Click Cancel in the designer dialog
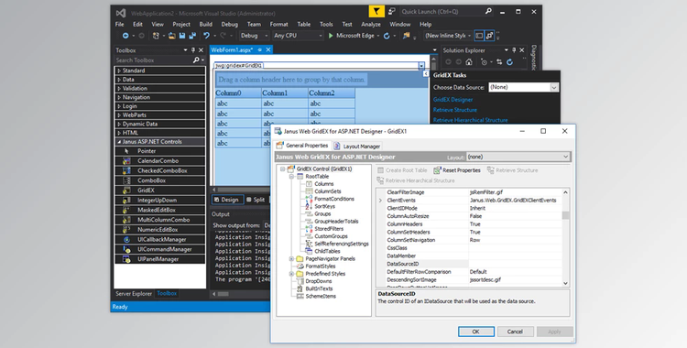The image size is (687, 348). (x=515, y=332)
